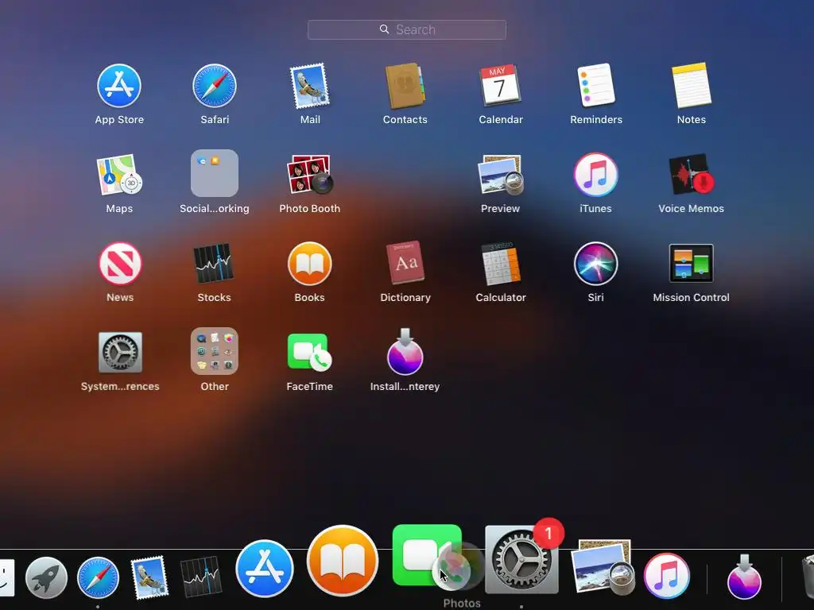Open iTunes icon in the Dock
814x610 pixels.
[667, 577]
